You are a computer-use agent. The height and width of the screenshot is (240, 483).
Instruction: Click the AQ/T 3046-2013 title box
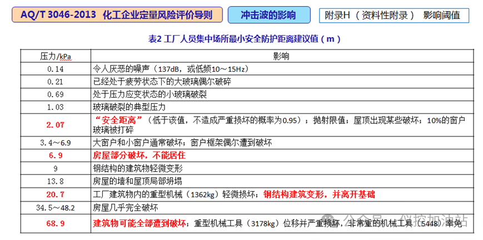117,15
